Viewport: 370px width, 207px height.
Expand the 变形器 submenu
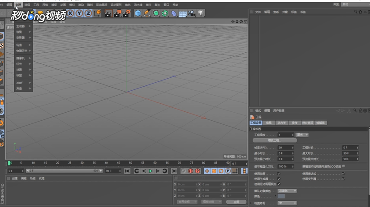click(x=23, y=38)
